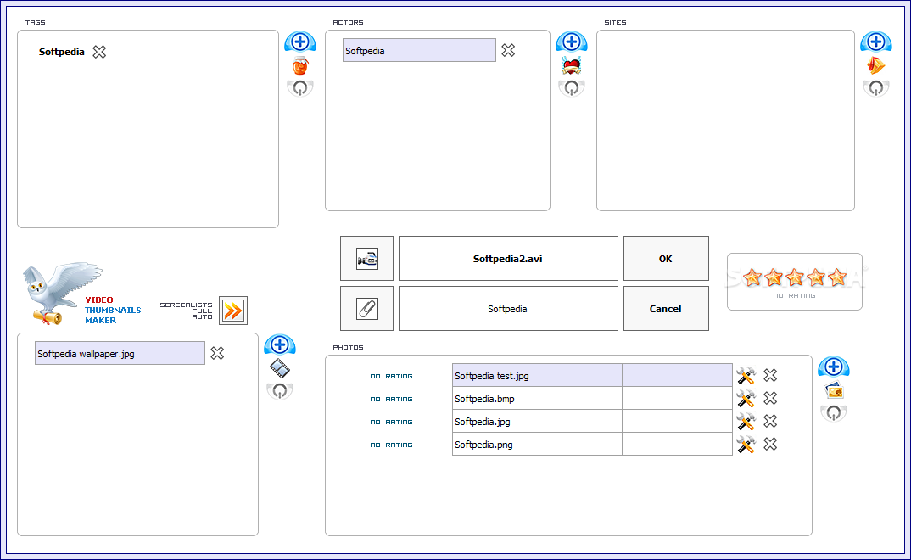Open the photo gallery icon beside the Photos panel
The image size is (911, 560).
[x=834, y=391]
